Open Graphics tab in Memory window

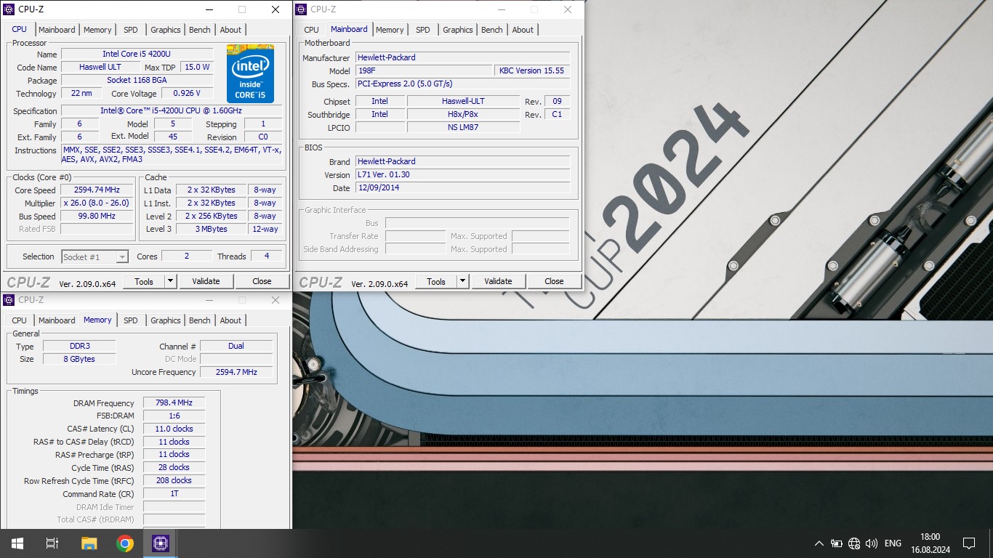165,320
